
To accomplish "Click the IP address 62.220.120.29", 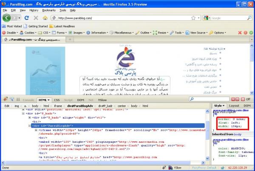I will tap(238, 168).
